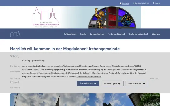Open the Musik menu

(x=83, y=34)
